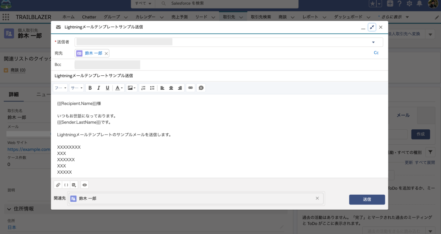This screenshot has width=441, height=234.
Task: Insert a bulleted list
Action: (152, 88)
